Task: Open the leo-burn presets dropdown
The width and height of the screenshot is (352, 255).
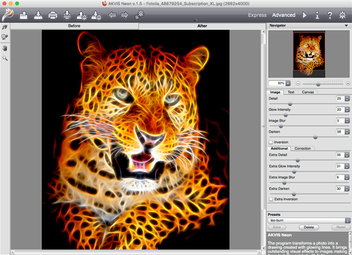Action: 308,219
